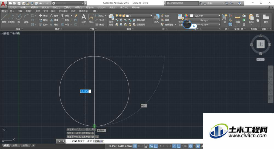Choose the Trim (修剪) tool
This screenshot has height=149, width=274.
tap(65, 16)
